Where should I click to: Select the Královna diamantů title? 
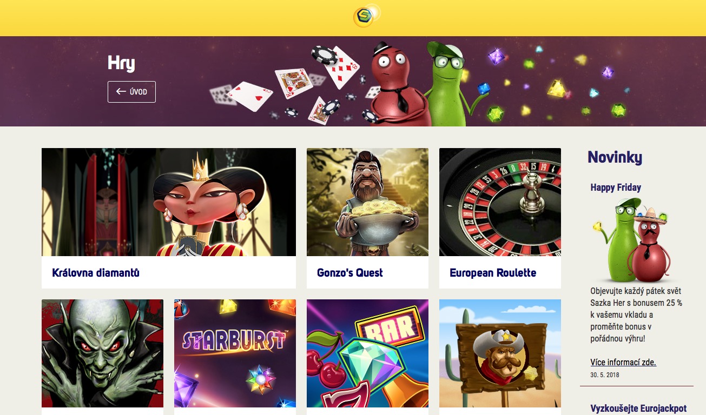click(x=96, y=273)
